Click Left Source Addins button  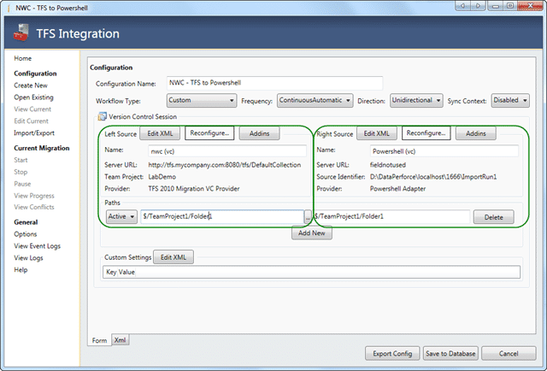(x=259, y=133)
